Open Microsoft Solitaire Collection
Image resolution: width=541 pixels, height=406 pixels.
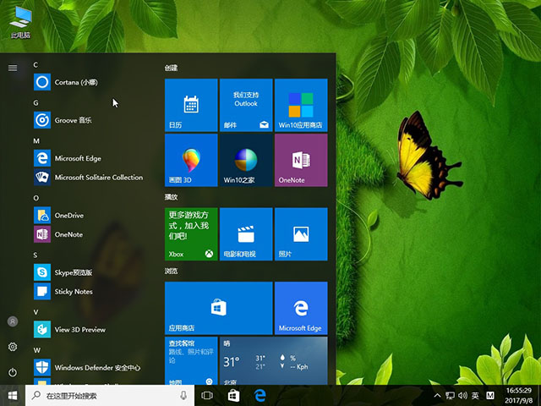(x=88, y=178)
